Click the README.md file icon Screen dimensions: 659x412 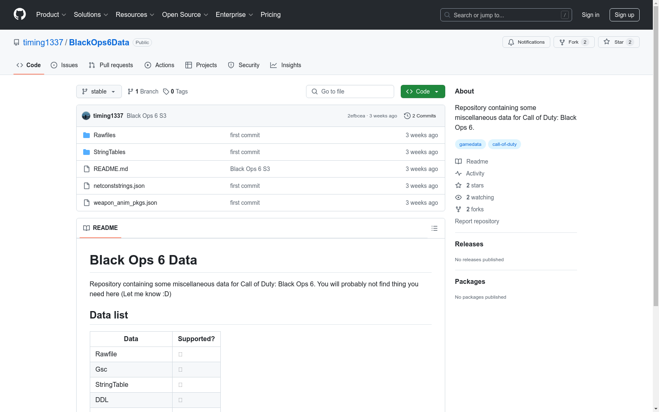(86, 169)
